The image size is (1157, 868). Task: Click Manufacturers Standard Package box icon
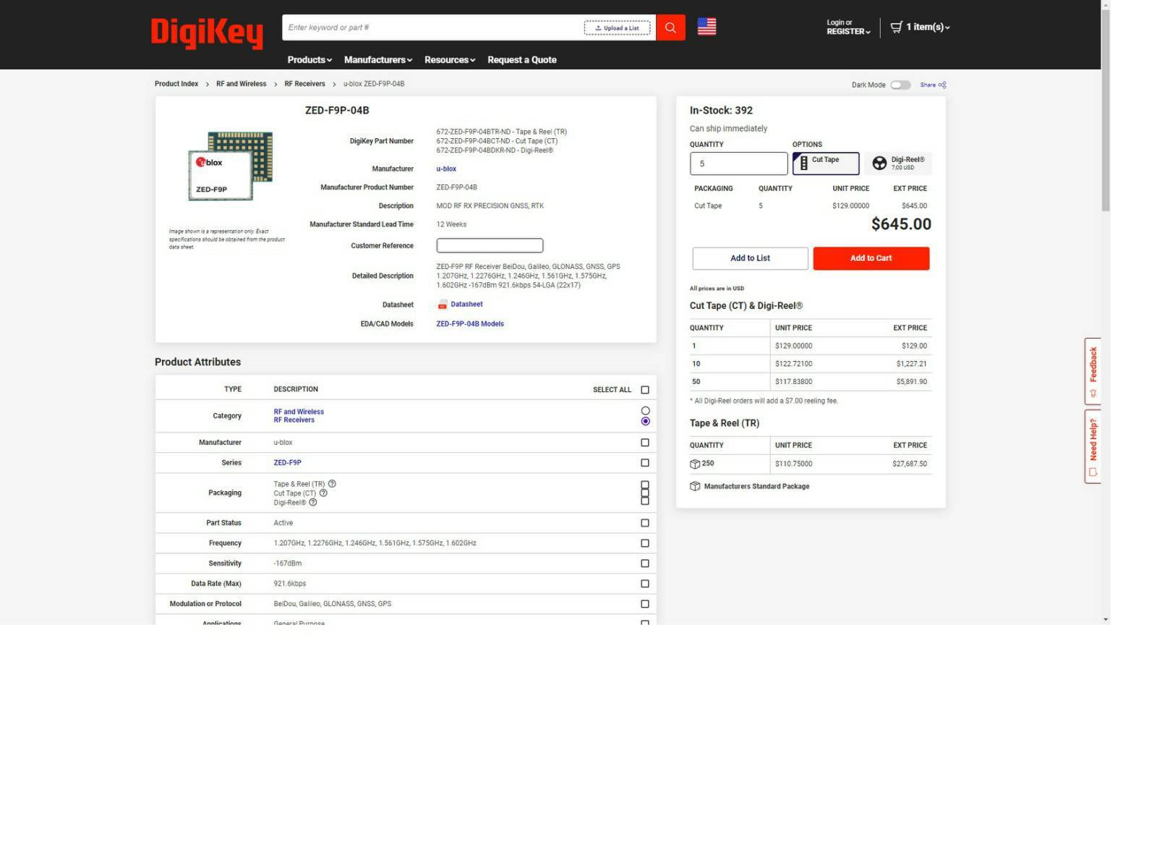pos(694,486)
